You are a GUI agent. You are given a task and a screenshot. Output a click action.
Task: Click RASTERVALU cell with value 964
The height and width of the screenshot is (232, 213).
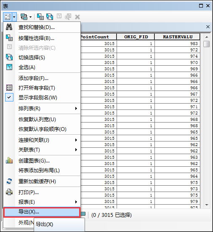(178, 176)
